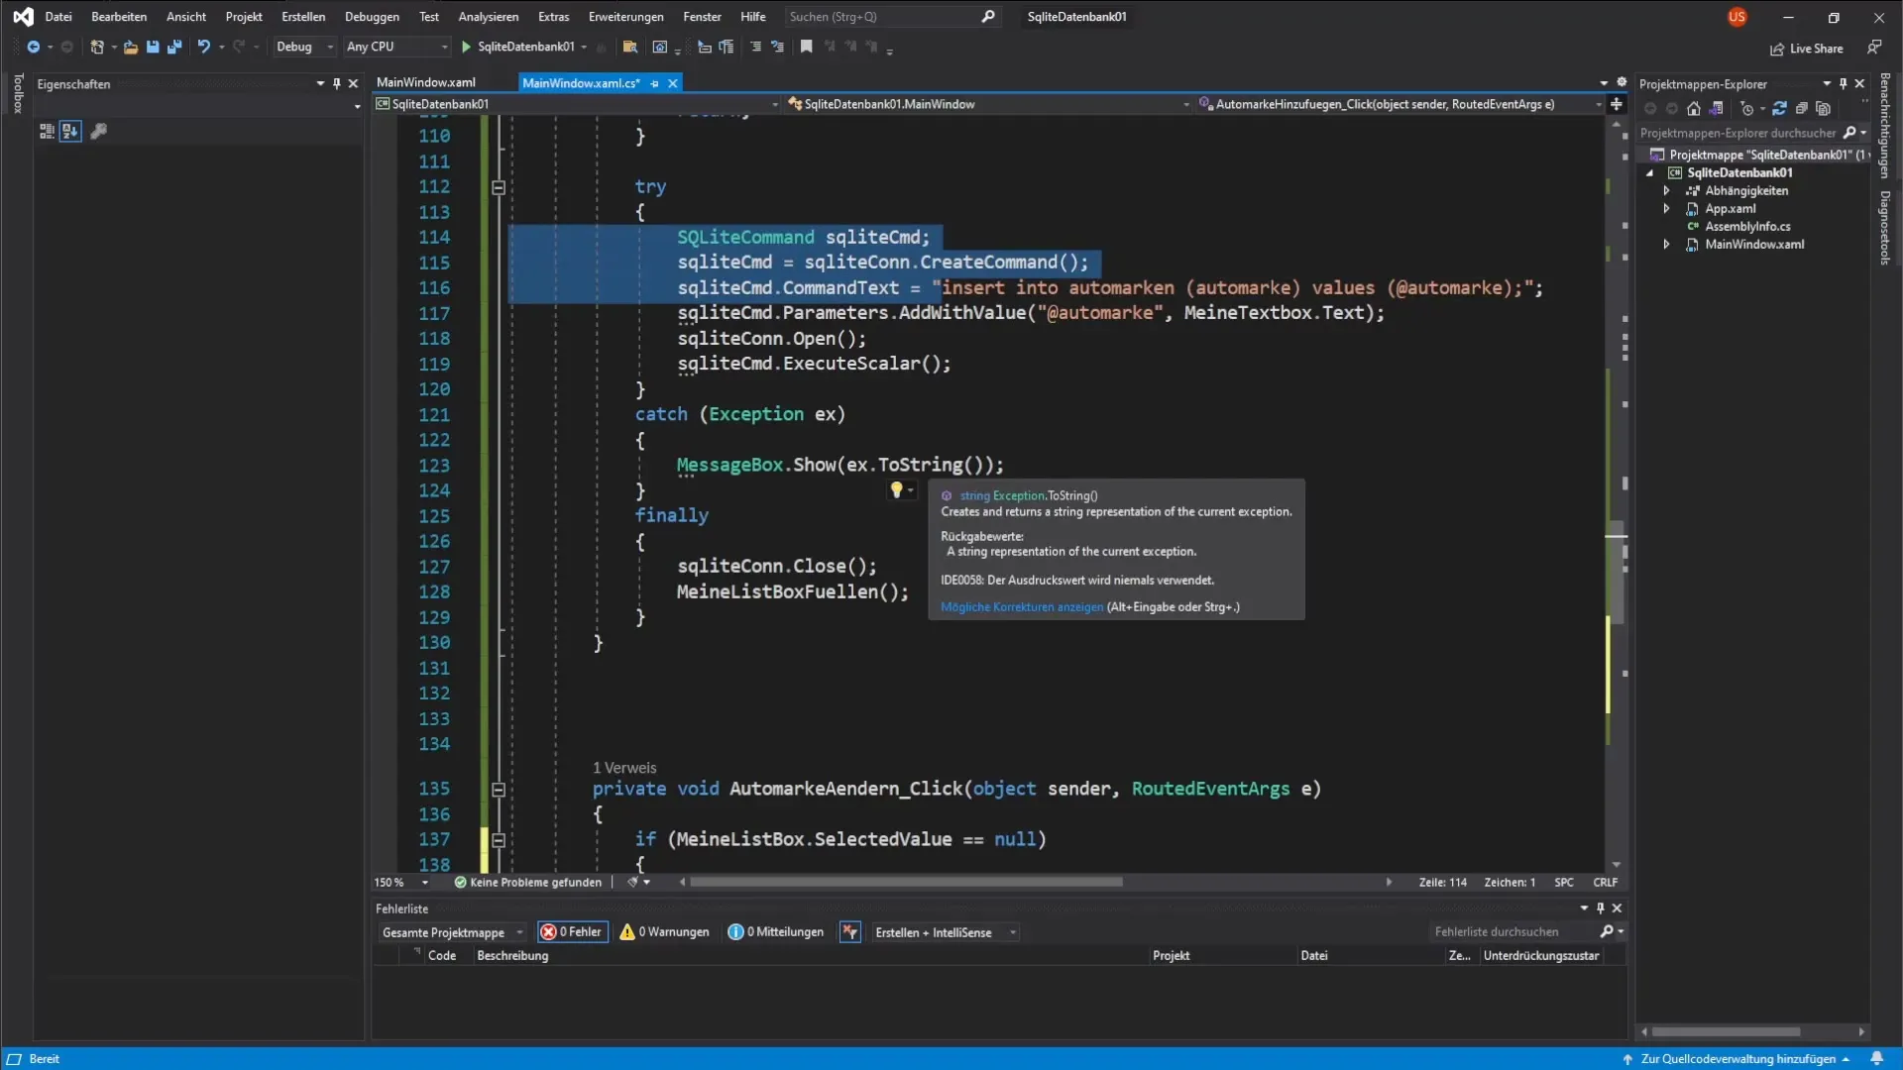Sort properties alphabetically in Eigenschaften panel
This screenshot has height=1070, width=1903.
pos(70,131)
